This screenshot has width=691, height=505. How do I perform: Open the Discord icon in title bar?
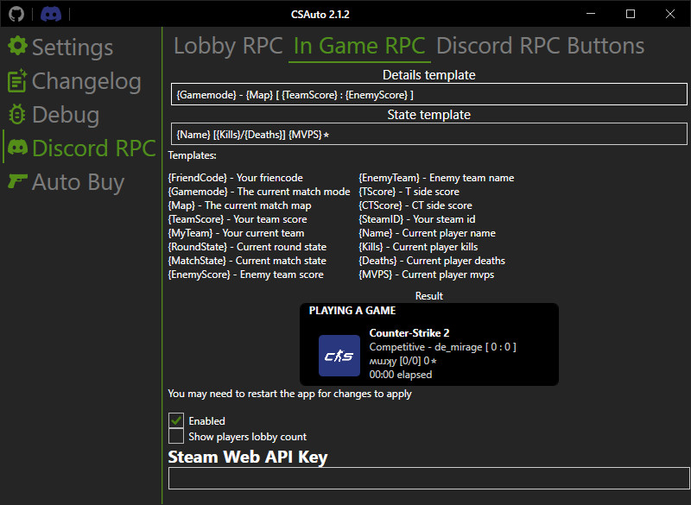pos(51,14)
